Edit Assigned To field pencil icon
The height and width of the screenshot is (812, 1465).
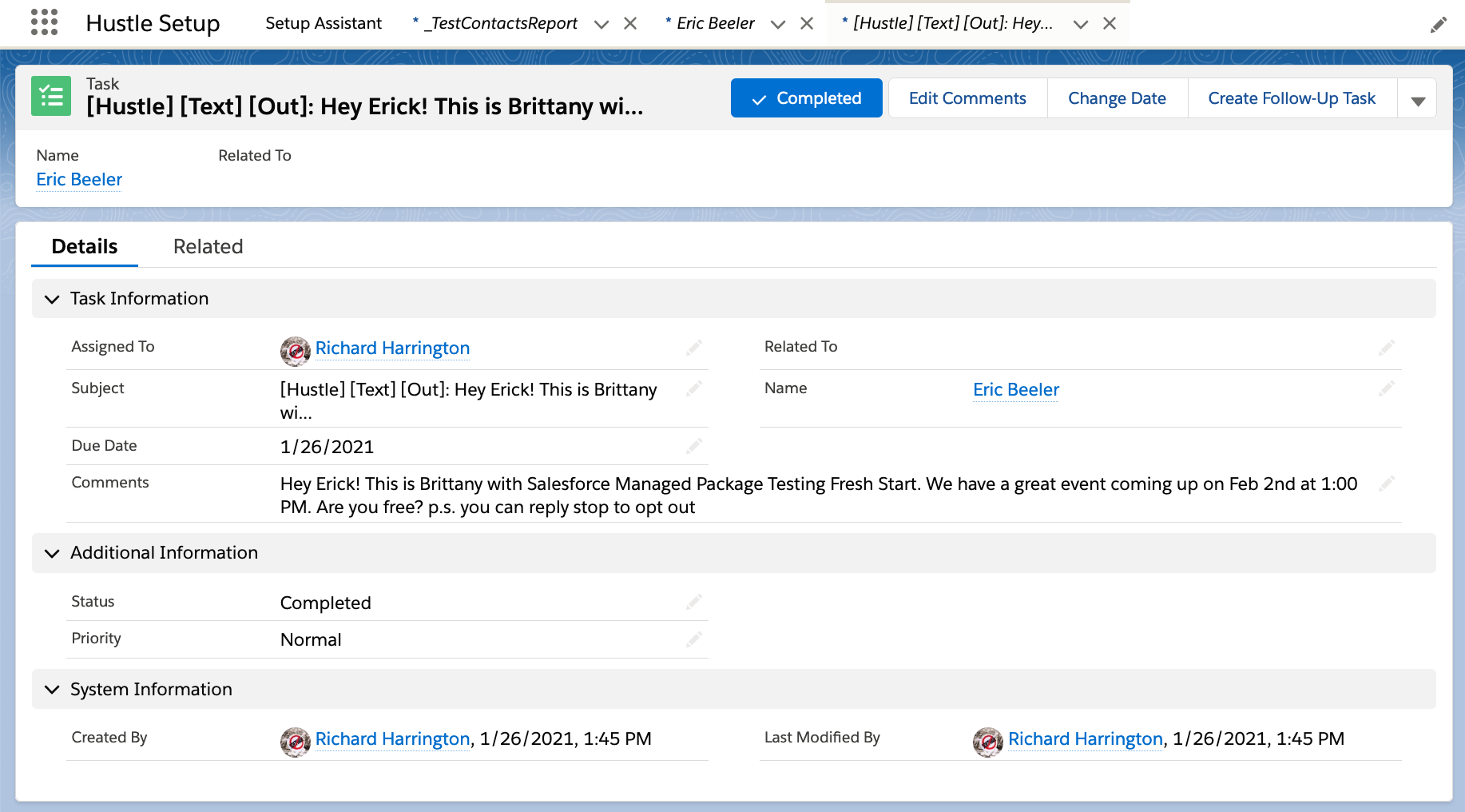click(x=694, y=348)
